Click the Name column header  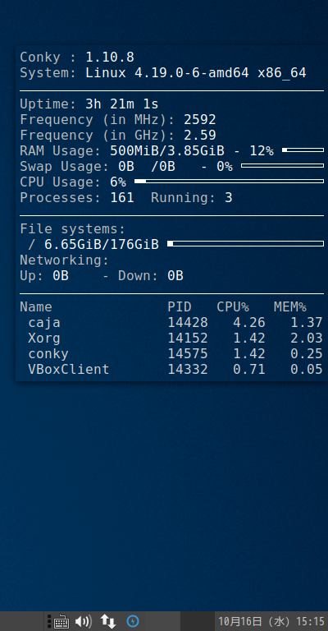pyautogui.click(x=36, y=307)
